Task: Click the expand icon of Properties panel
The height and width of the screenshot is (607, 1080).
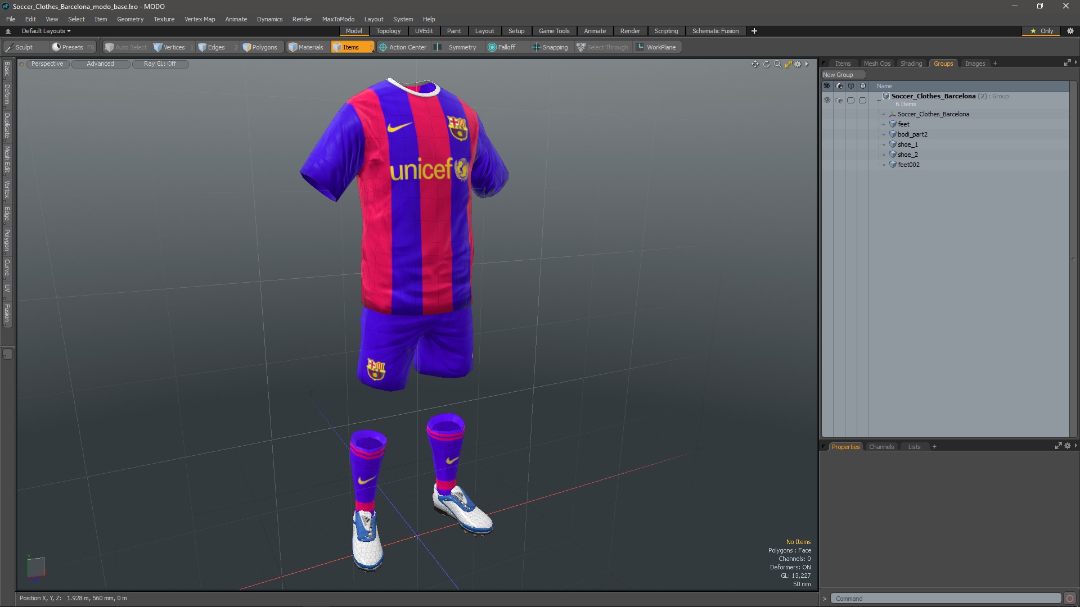Action: point(1058,446)
